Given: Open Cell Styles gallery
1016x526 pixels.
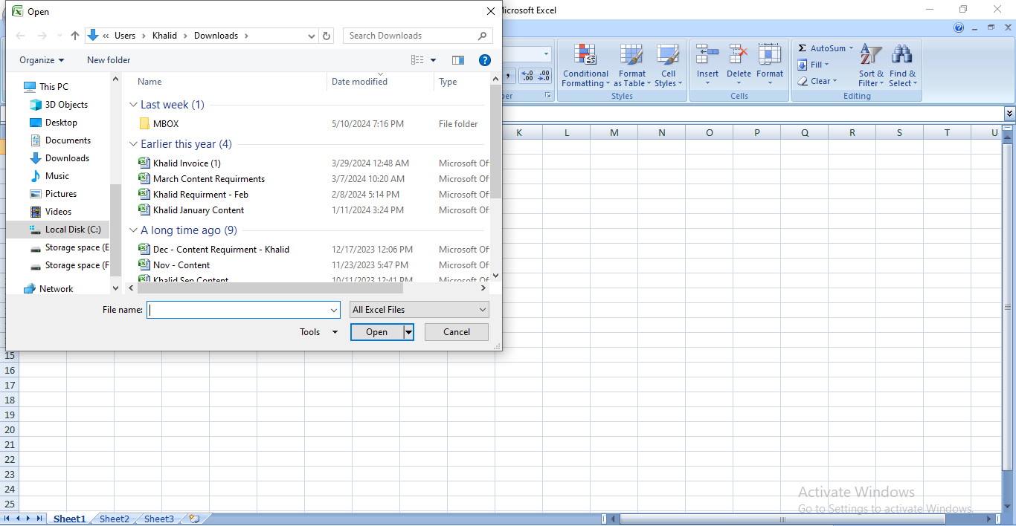Looking at the screenshot, I should point(668,65).
